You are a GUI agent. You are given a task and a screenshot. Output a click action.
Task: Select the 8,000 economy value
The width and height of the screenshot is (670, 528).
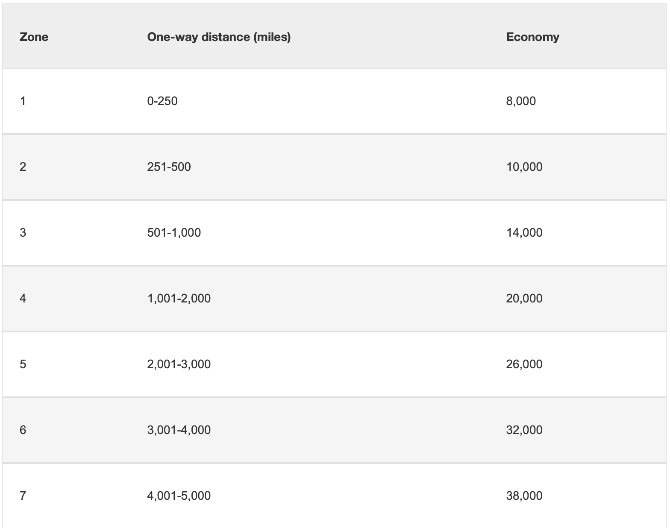pyautogui.click(x=521, y=101)
